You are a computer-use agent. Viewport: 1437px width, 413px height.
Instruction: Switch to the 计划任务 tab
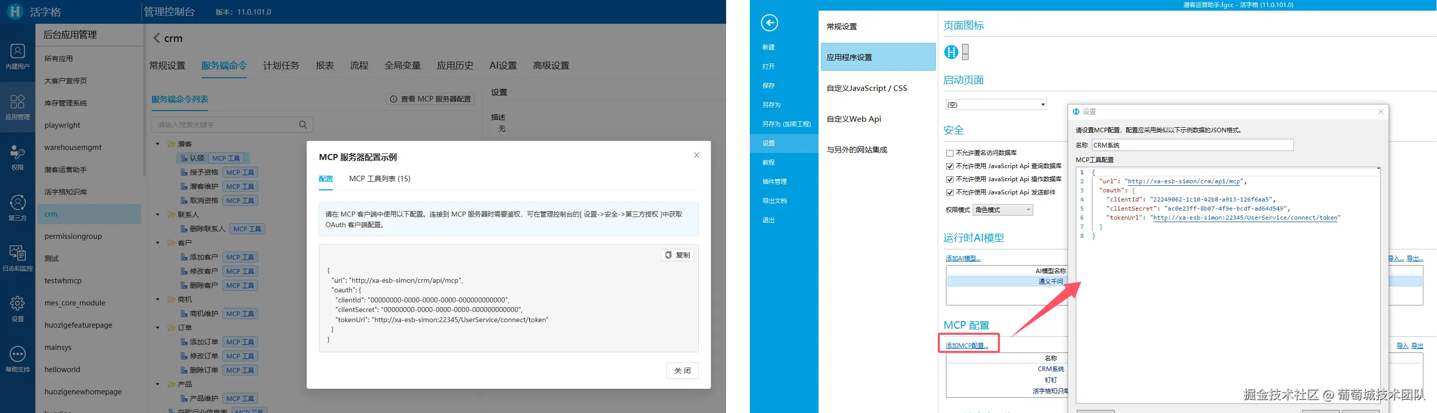point(281,65)
